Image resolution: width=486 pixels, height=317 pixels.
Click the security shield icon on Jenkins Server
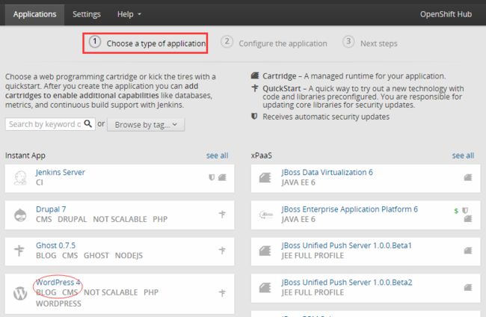212,177
